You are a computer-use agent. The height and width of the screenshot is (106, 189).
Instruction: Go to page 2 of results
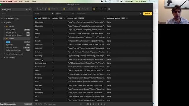(x=90, y=104)
